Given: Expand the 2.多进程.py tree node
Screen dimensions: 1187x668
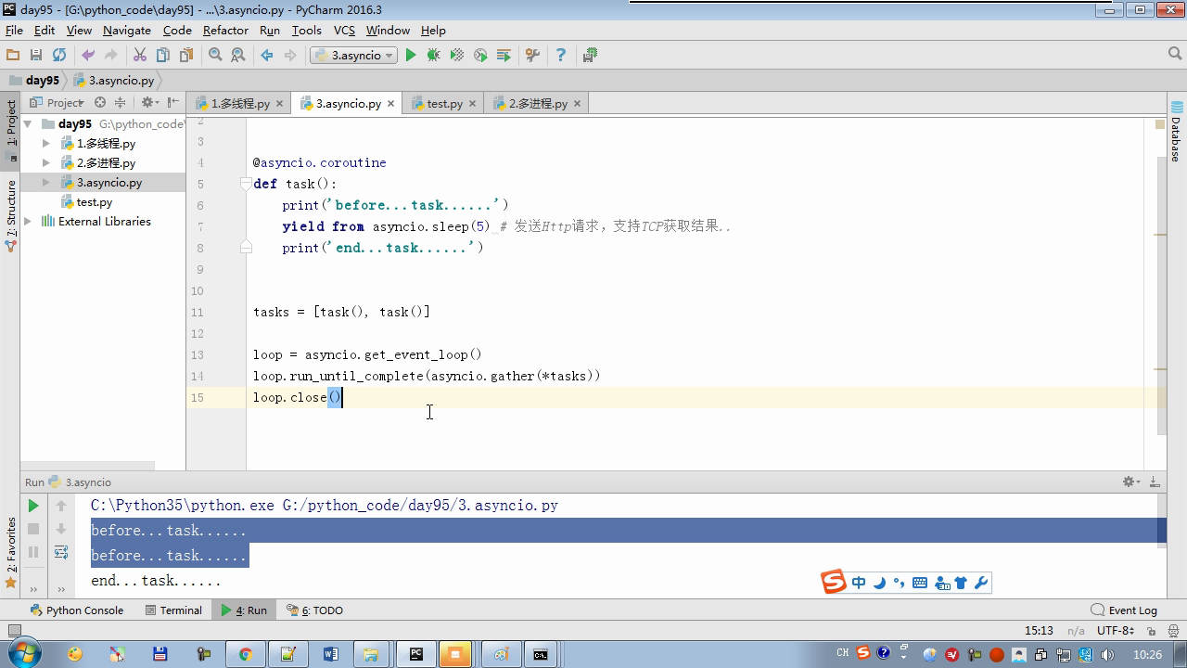Looking at the screenshot, I should 46,163.
